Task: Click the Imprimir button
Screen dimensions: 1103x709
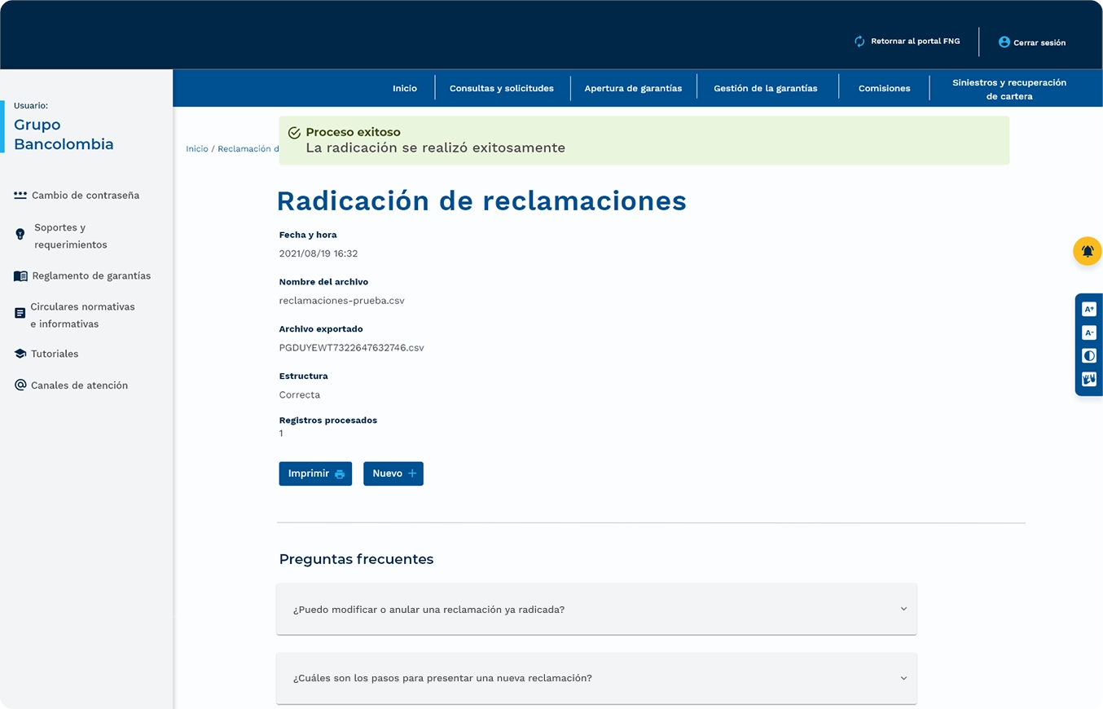Action: [315, 473]
